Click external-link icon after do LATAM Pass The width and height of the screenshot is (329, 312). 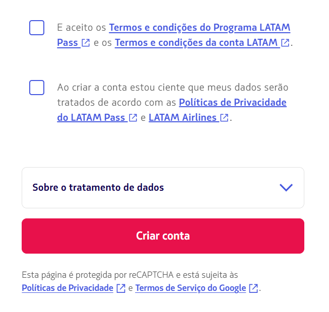point(133,118)
